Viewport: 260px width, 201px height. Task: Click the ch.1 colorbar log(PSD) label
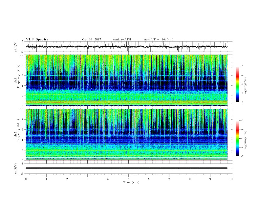click(246, 85)
